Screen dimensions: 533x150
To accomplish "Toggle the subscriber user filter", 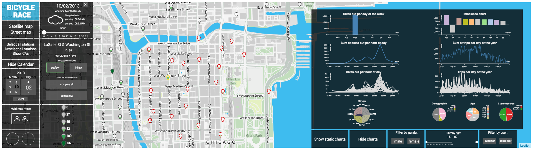I will (506, 141).
